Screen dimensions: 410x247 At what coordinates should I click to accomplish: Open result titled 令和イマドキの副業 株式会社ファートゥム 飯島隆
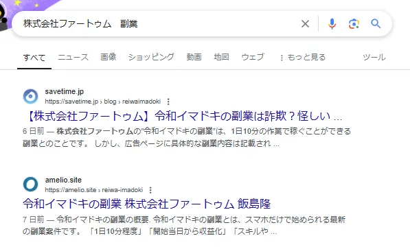pos(147,204)
